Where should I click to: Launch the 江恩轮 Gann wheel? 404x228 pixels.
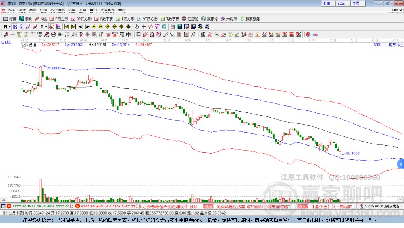[190, 19]
